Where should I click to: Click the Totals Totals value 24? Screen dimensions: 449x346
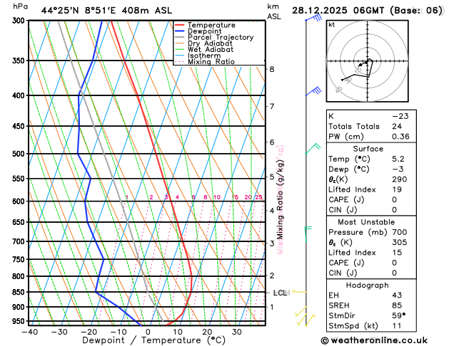397,126
